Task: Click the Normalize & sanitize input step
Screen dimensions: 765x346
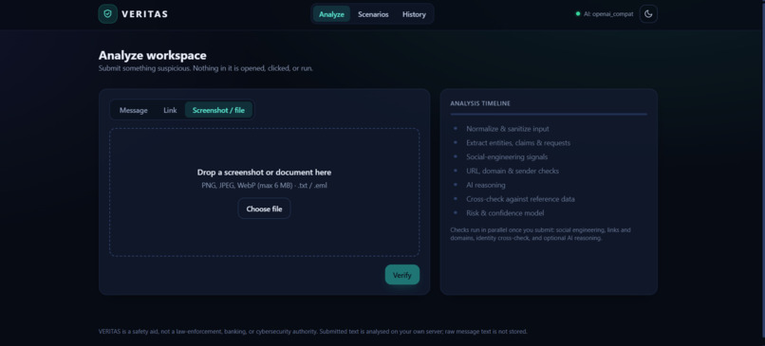Action: (508, 129)
